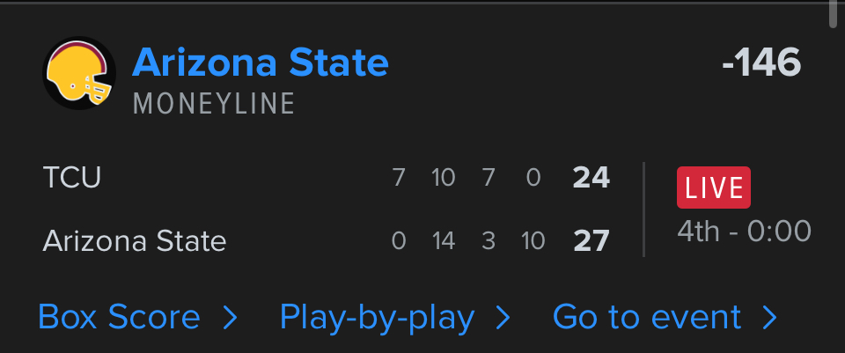The width and height of the screenshot is (845, 353).
Task: Click TCU's total score of 24
Action: tap(591, 178)
